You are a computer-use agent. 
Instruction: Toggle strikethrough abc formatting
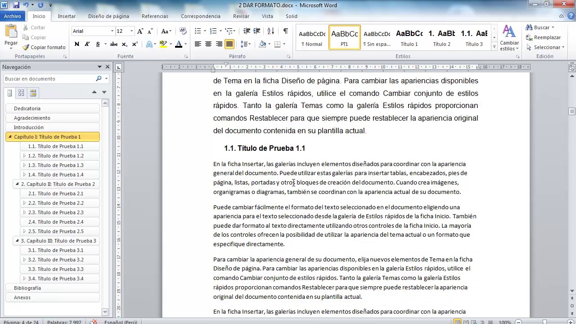point(114,44)
